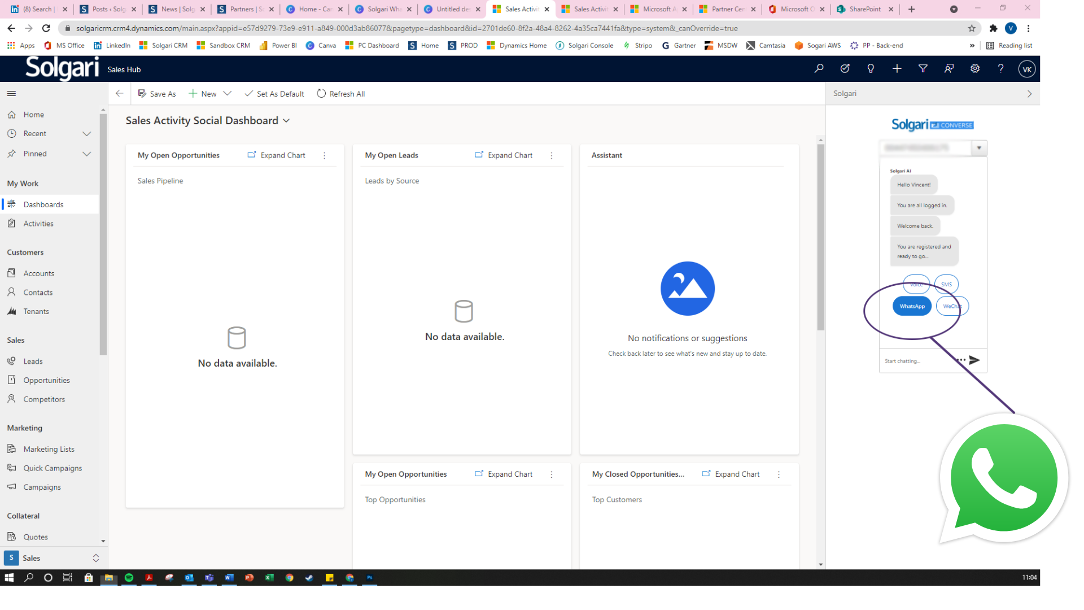Click Refresh All button
This screenshot has width=1084, height=610.
click(x=341, y=94)
